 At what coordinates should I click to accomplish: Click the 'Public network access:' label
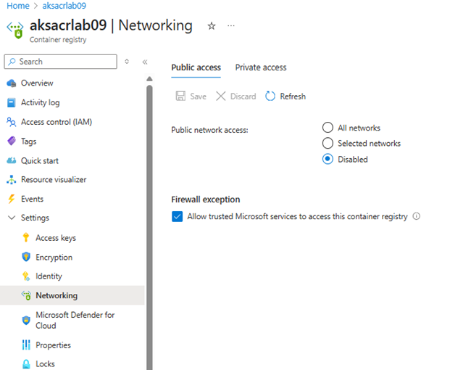point(209,130)
